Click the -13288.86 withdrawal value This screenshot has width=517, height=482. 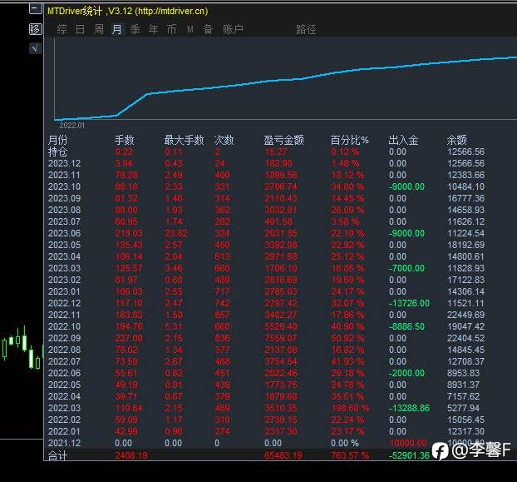pyautogui.click(x=409, y=408)
